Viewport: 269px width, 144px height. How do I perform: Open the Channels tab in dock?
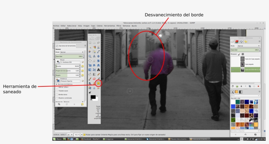pos(237,42)
